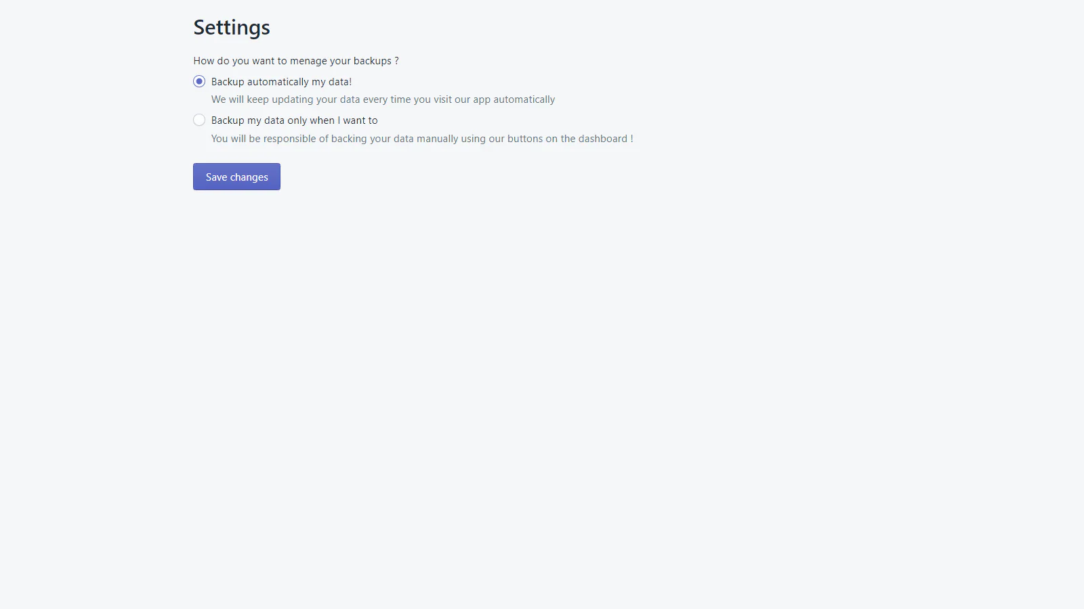The height and width of the screenshot is (609, 1084).
Task: Click 'You will be responsible of backing' description
Action: pyautogui.click(x=422, y=139)
